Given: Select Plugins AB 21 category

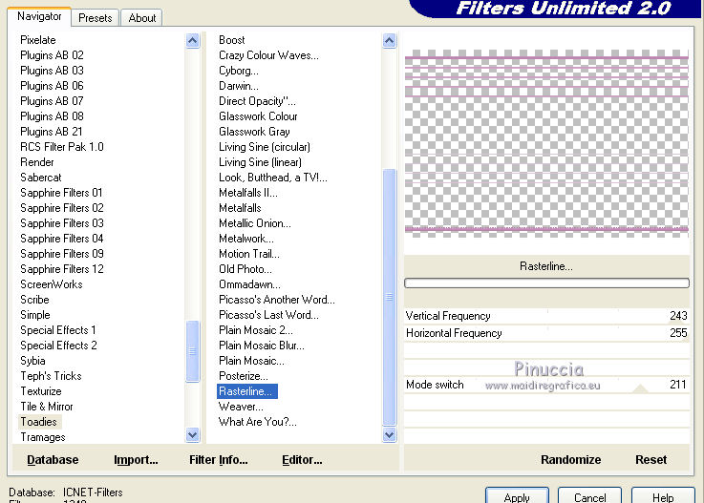Looking at the screenshot, I should [x=52, y=132].
